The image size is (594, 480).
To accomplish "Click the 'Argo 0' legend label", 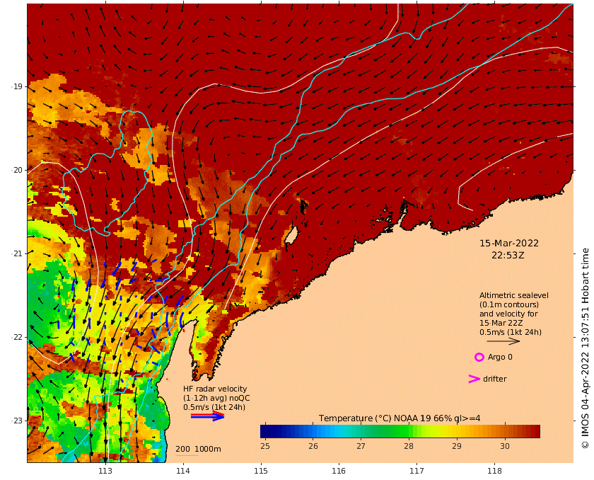I will tap(500, 357).
